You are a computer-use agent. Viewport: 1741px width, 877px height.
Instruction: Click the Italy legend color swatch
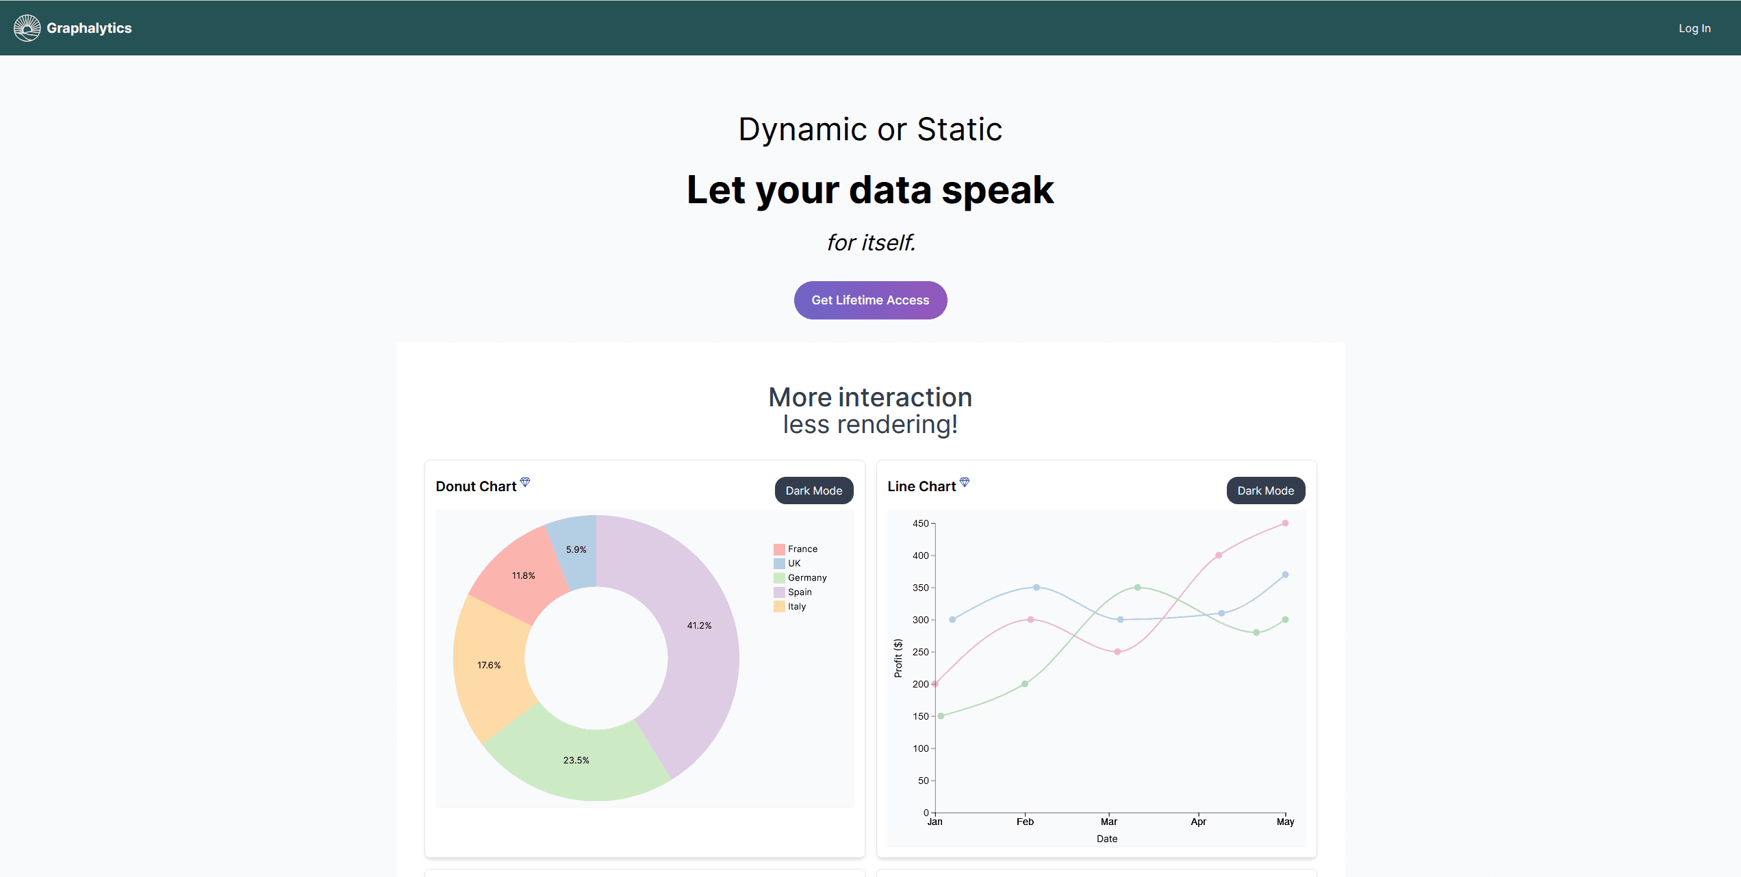779,607
